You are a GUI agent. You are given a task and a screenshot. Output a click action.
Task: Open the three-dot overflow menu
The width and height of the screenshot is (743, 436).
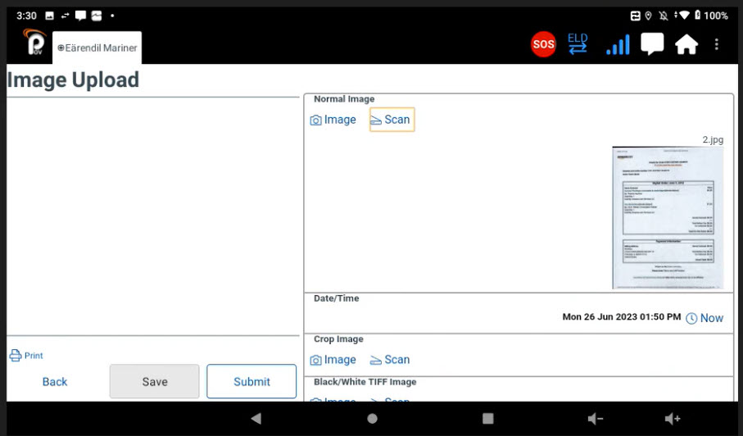[x=717, y=44]
